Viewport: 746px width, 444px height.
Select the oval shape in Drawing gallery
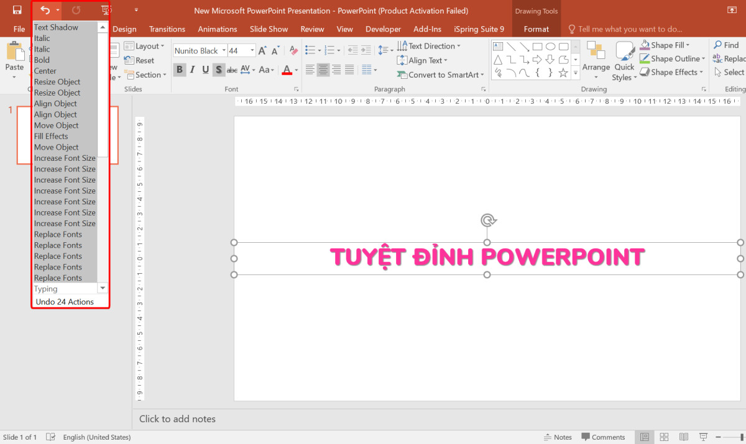point(550,45)
